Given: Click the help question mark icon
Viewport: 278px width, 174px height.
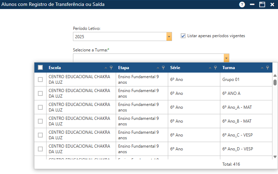Looking at the screenshot, I should (242, 5).
